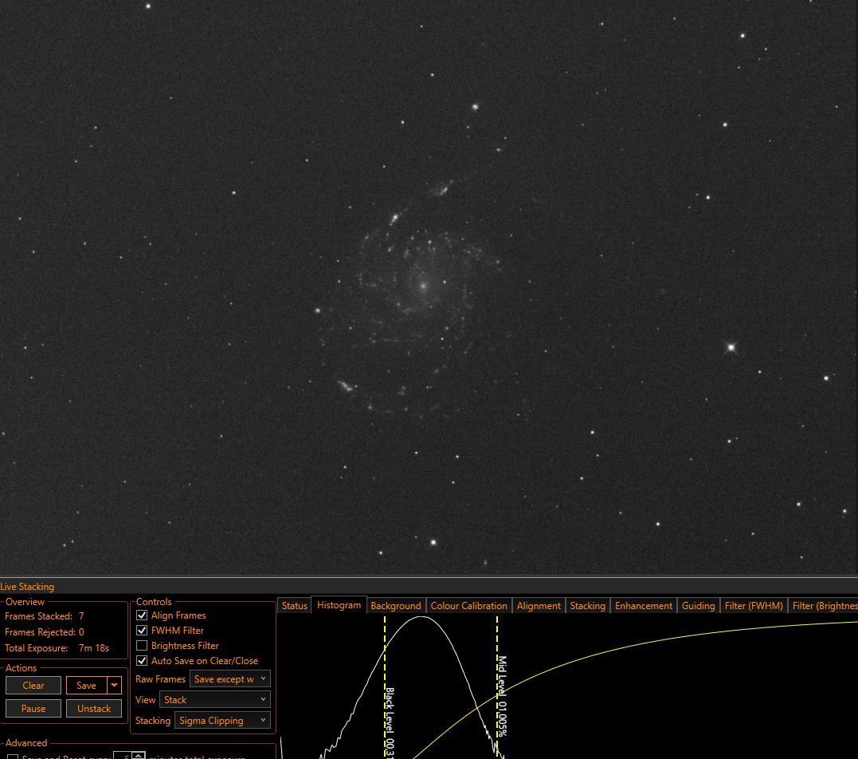Screen dimensions: 858x759
Task: Click the Unstack button
Action: [x=93, y=708]
